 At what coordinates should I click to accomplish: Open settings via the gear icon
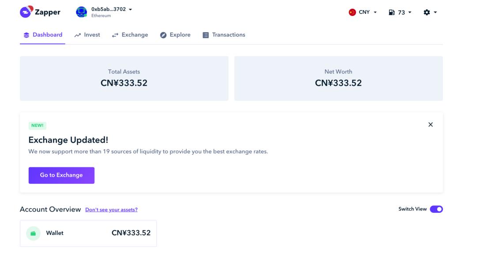427,12
